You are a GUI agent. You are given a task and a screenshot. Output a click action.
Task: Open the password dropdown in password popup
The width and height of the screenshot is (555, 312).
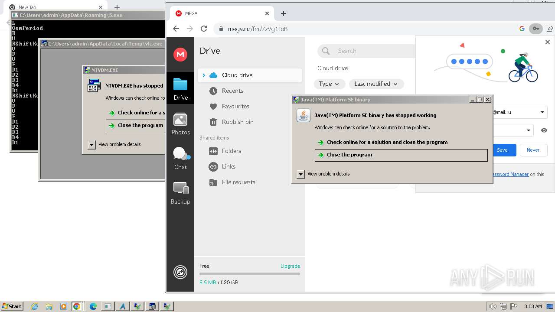point(529,130)
